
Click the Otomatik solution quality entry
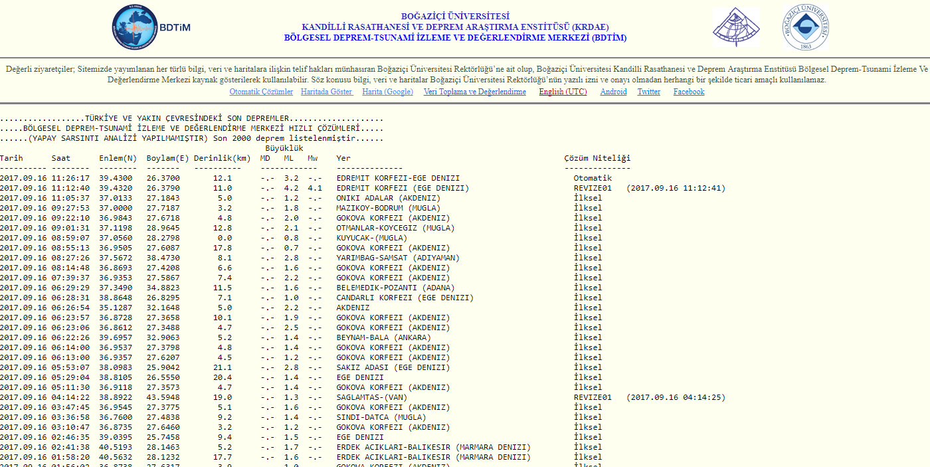click(x=593, y=178)
